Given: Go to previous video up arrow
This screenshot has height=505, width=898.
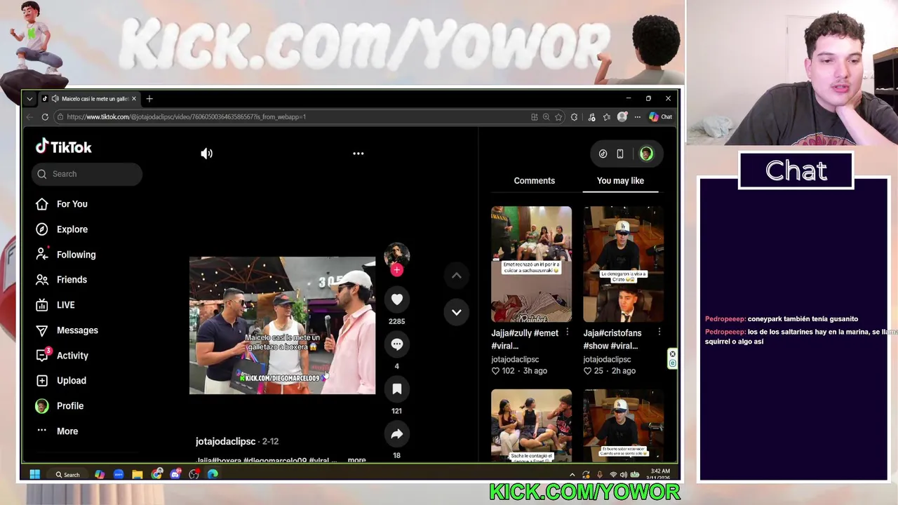Looking at the screenshot, I should [x=457, y=276].
